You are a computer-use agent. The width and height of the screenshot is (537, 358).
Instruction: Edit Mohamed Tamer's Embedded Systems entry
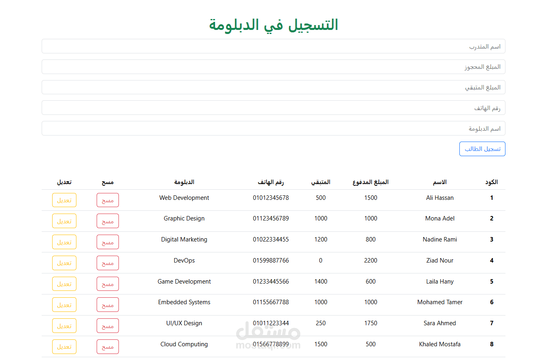(64, 305)
